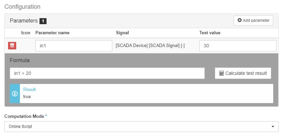Click the Parameters panel title
The width and height of the screenshot is (283, 138).
(x=24, y=21)
